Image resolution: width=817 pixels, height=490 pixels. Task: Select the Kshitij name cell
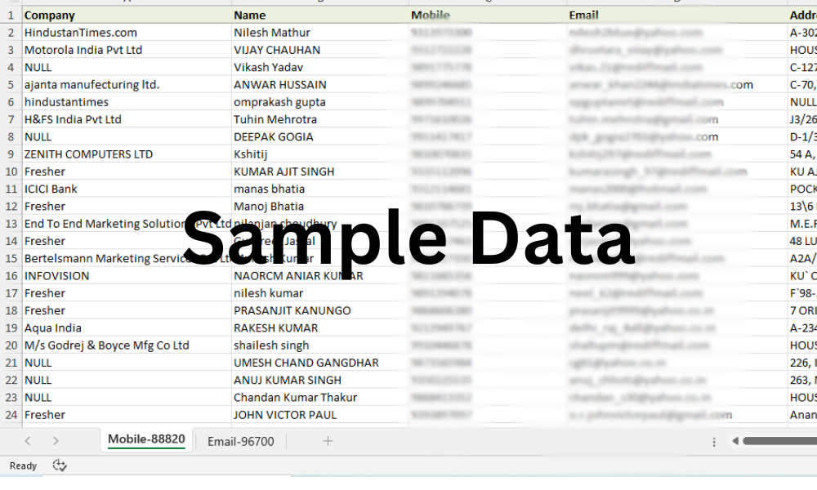coord(320,154)
